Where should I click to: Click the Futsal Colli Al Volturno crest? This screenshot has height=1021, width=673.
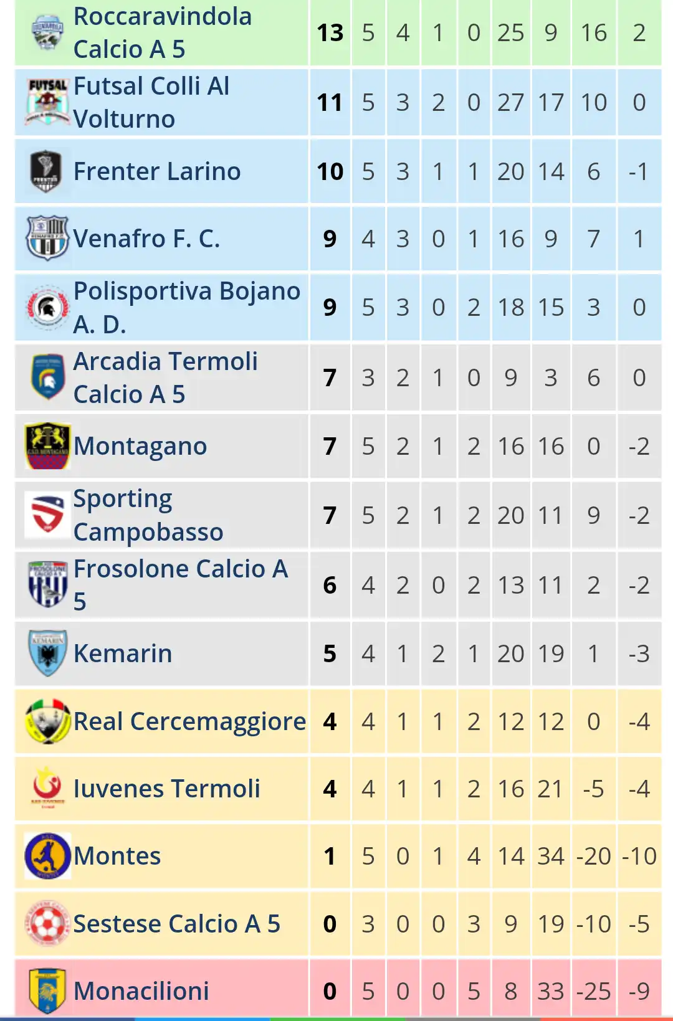(x=47, y=102)
